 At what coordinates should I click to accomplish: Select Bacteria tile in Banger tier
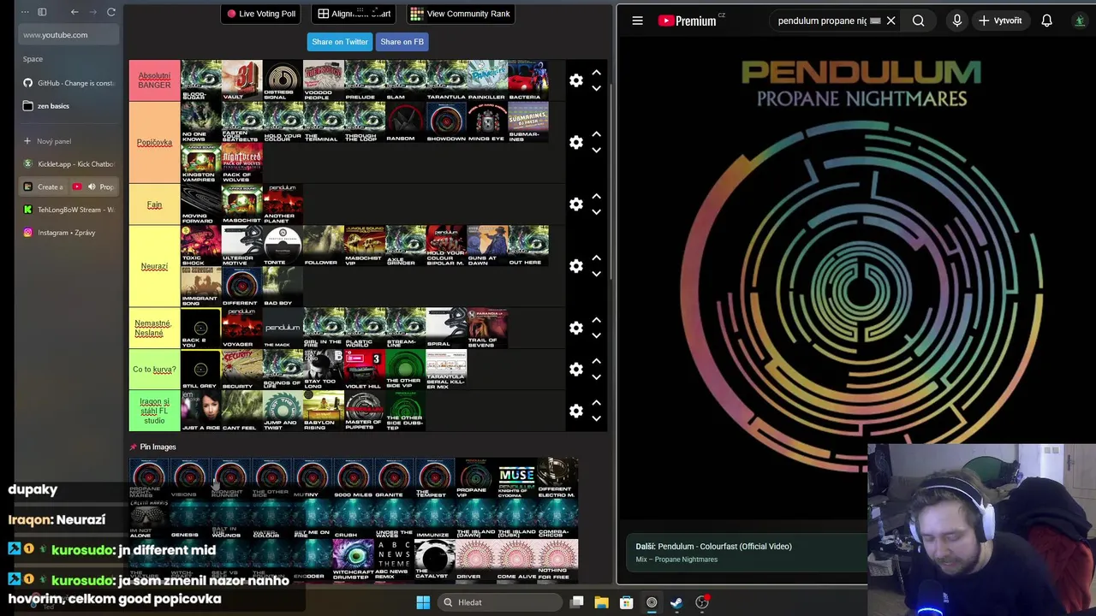pyautogui.click(x=527, y=80)
